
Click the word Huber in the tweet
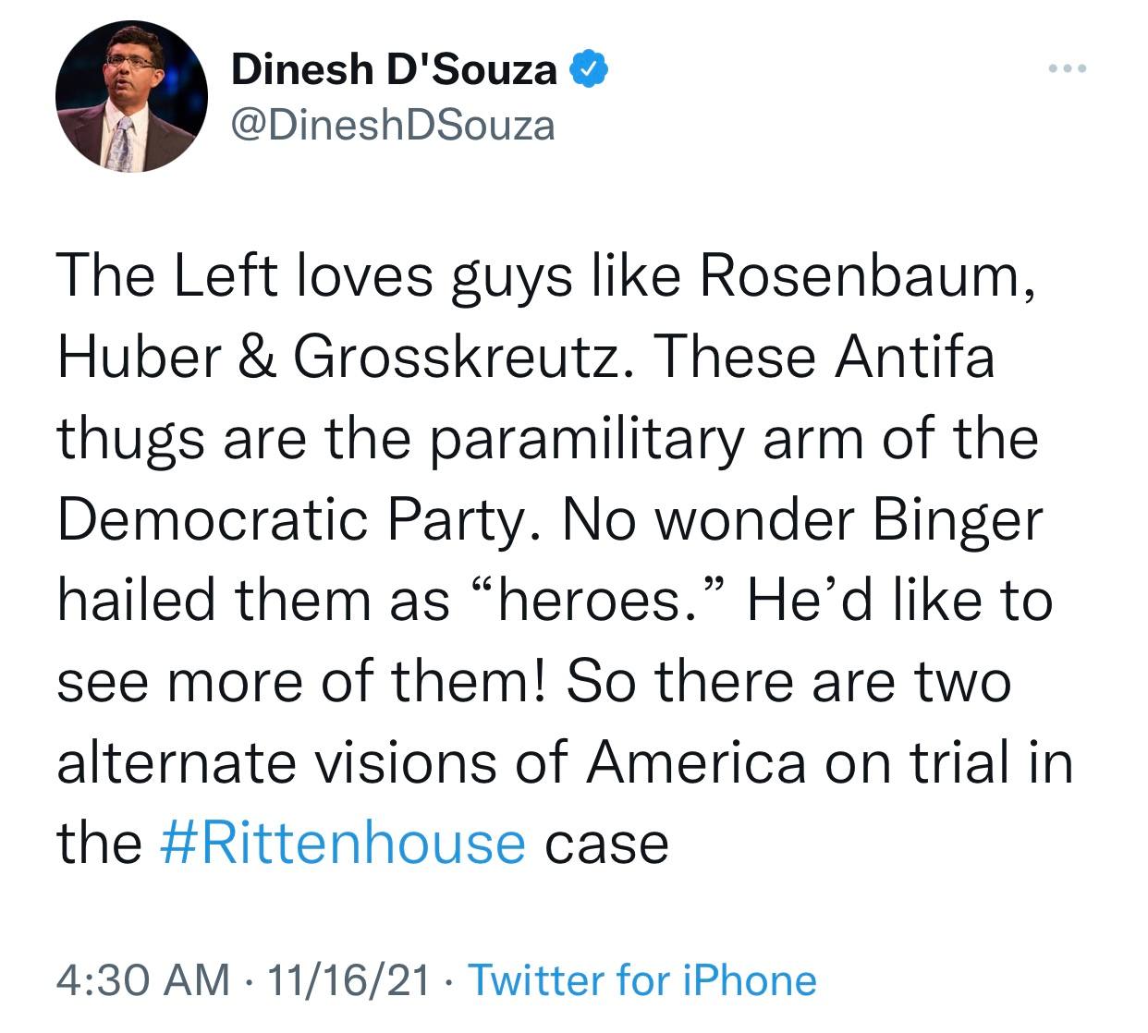pos(140,356)
